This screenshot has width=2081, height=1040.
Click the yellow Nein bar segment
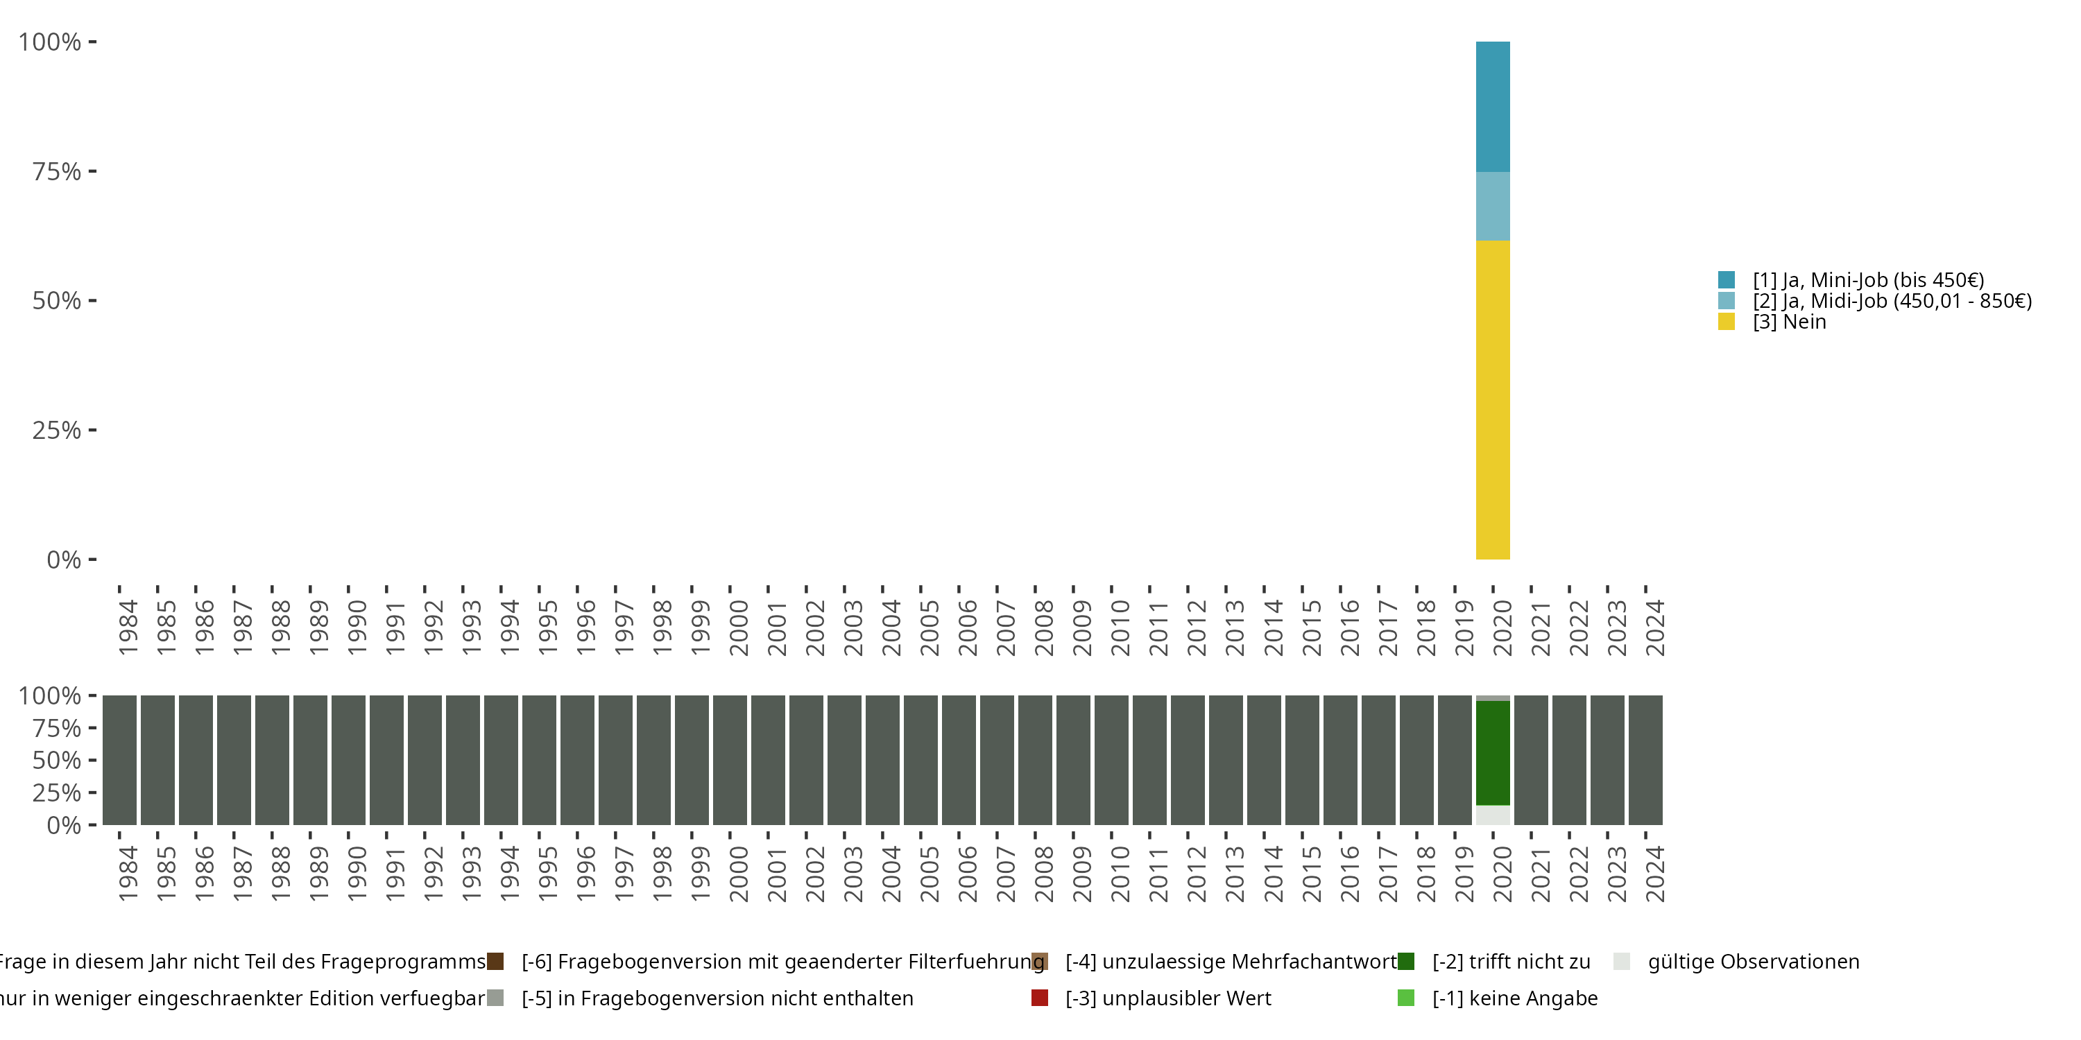tap(1492, 399)
